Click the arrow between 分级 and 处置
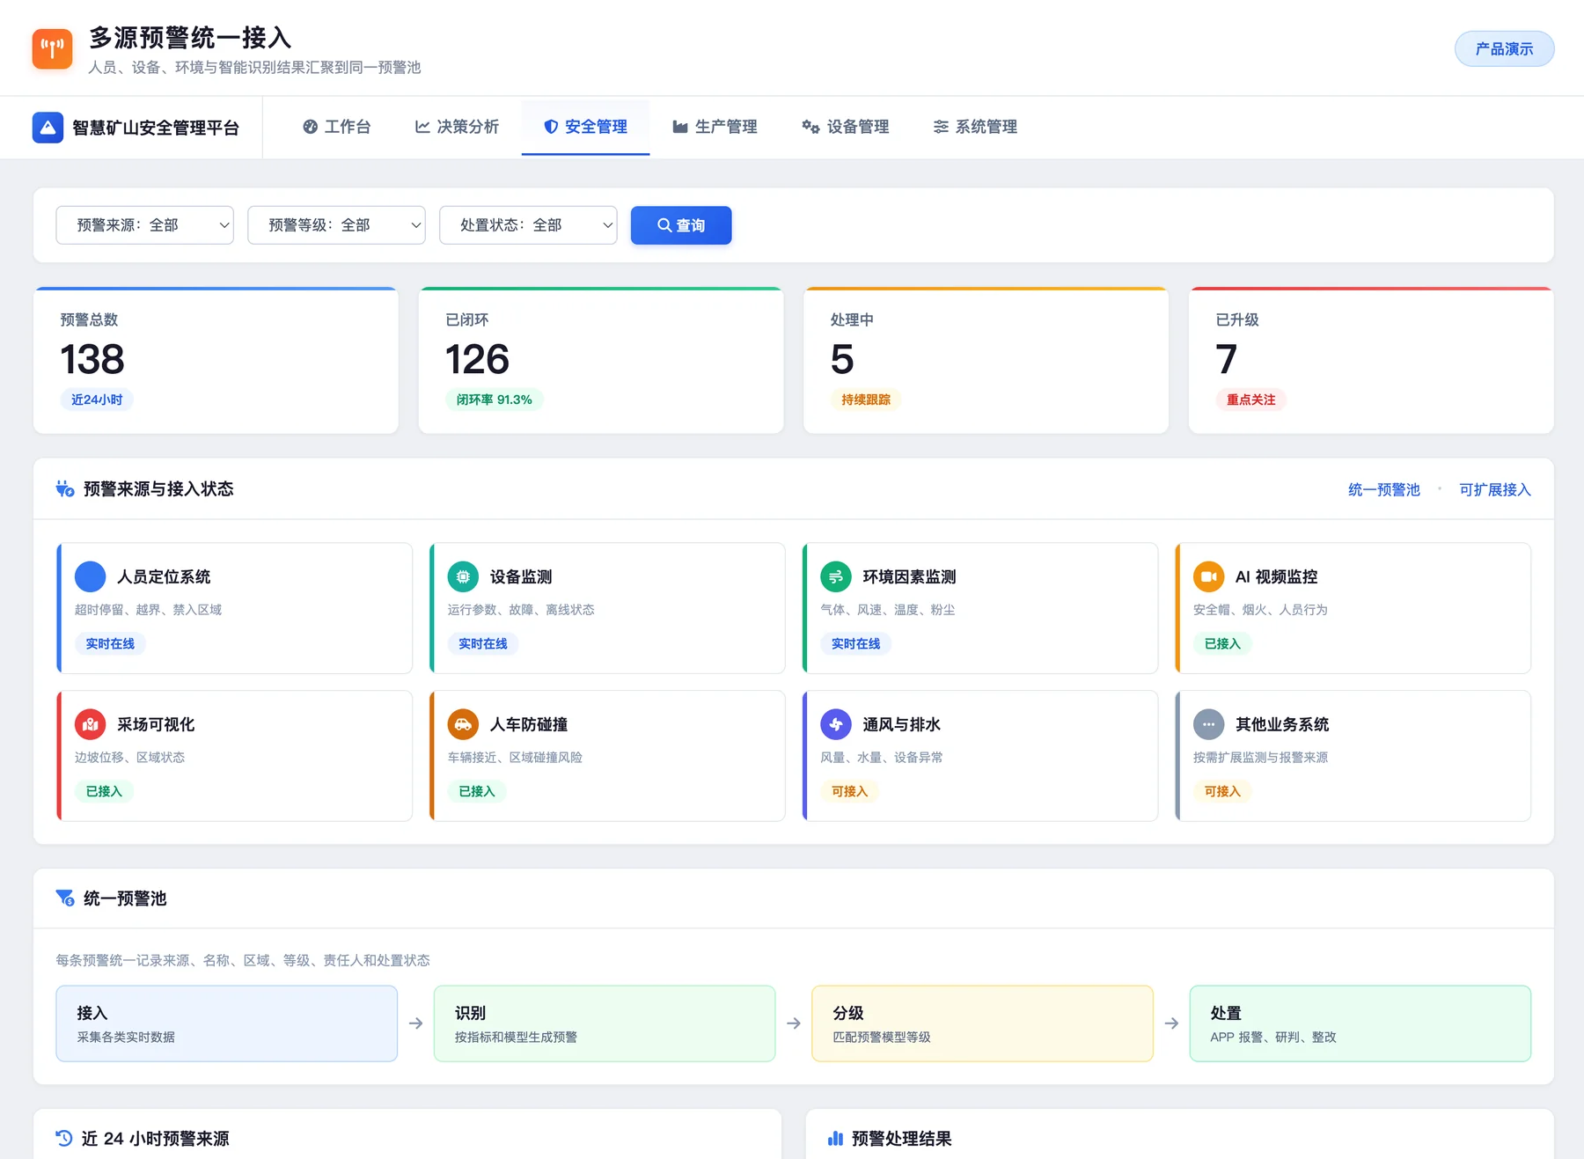The image size is (1584, 1159). click(x=1171, y=1023)
